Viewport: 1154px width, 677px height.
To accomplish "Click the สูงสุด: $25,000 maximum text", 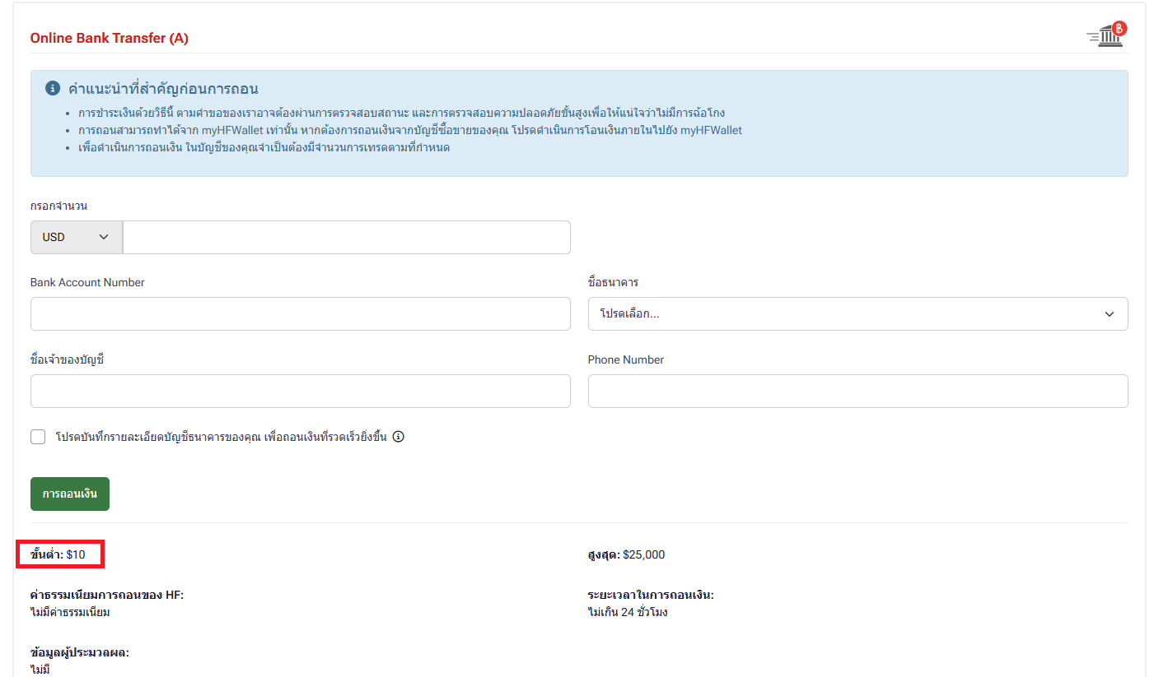I will pyautogui.click(x=626, y=554).
